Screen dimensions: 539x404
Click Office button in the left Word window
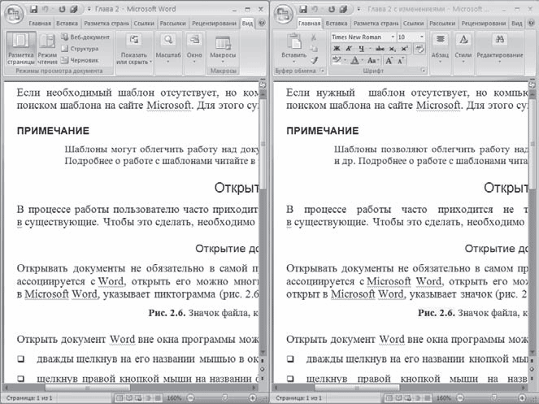[12, 14]
